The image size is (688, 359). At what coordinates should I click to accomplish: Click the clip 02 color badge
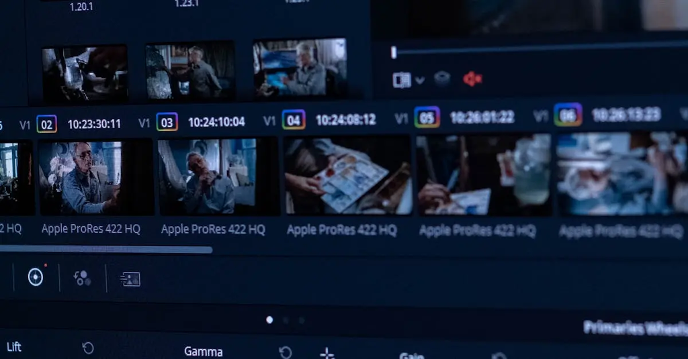(46, 124)
